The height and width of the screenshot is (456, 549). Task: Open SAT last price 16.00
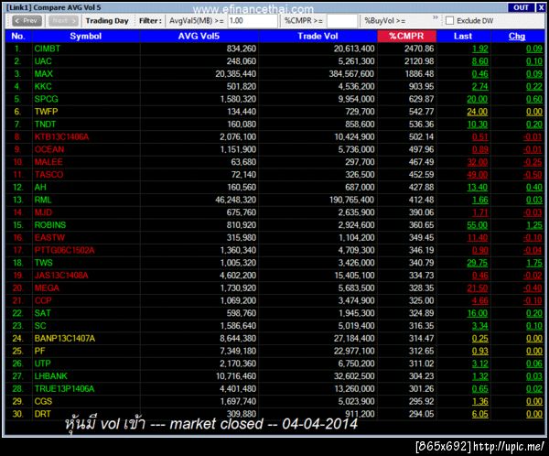click(478, 314)
